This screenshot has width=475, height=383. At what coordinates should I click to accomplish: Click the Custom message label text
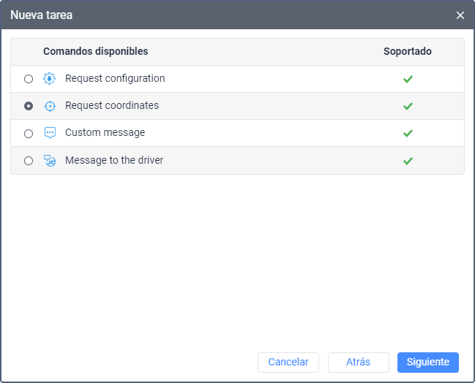click(105, 133)
